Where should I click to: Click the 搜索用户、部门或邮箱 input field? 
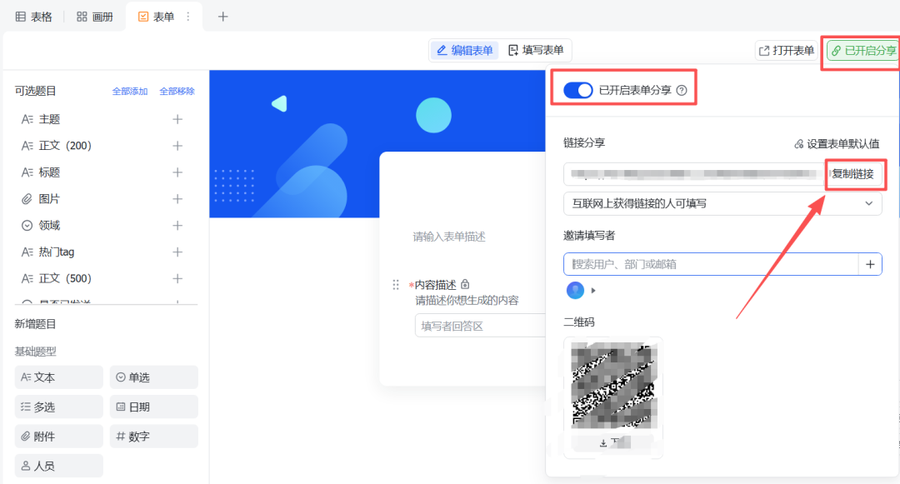(708, 263)
